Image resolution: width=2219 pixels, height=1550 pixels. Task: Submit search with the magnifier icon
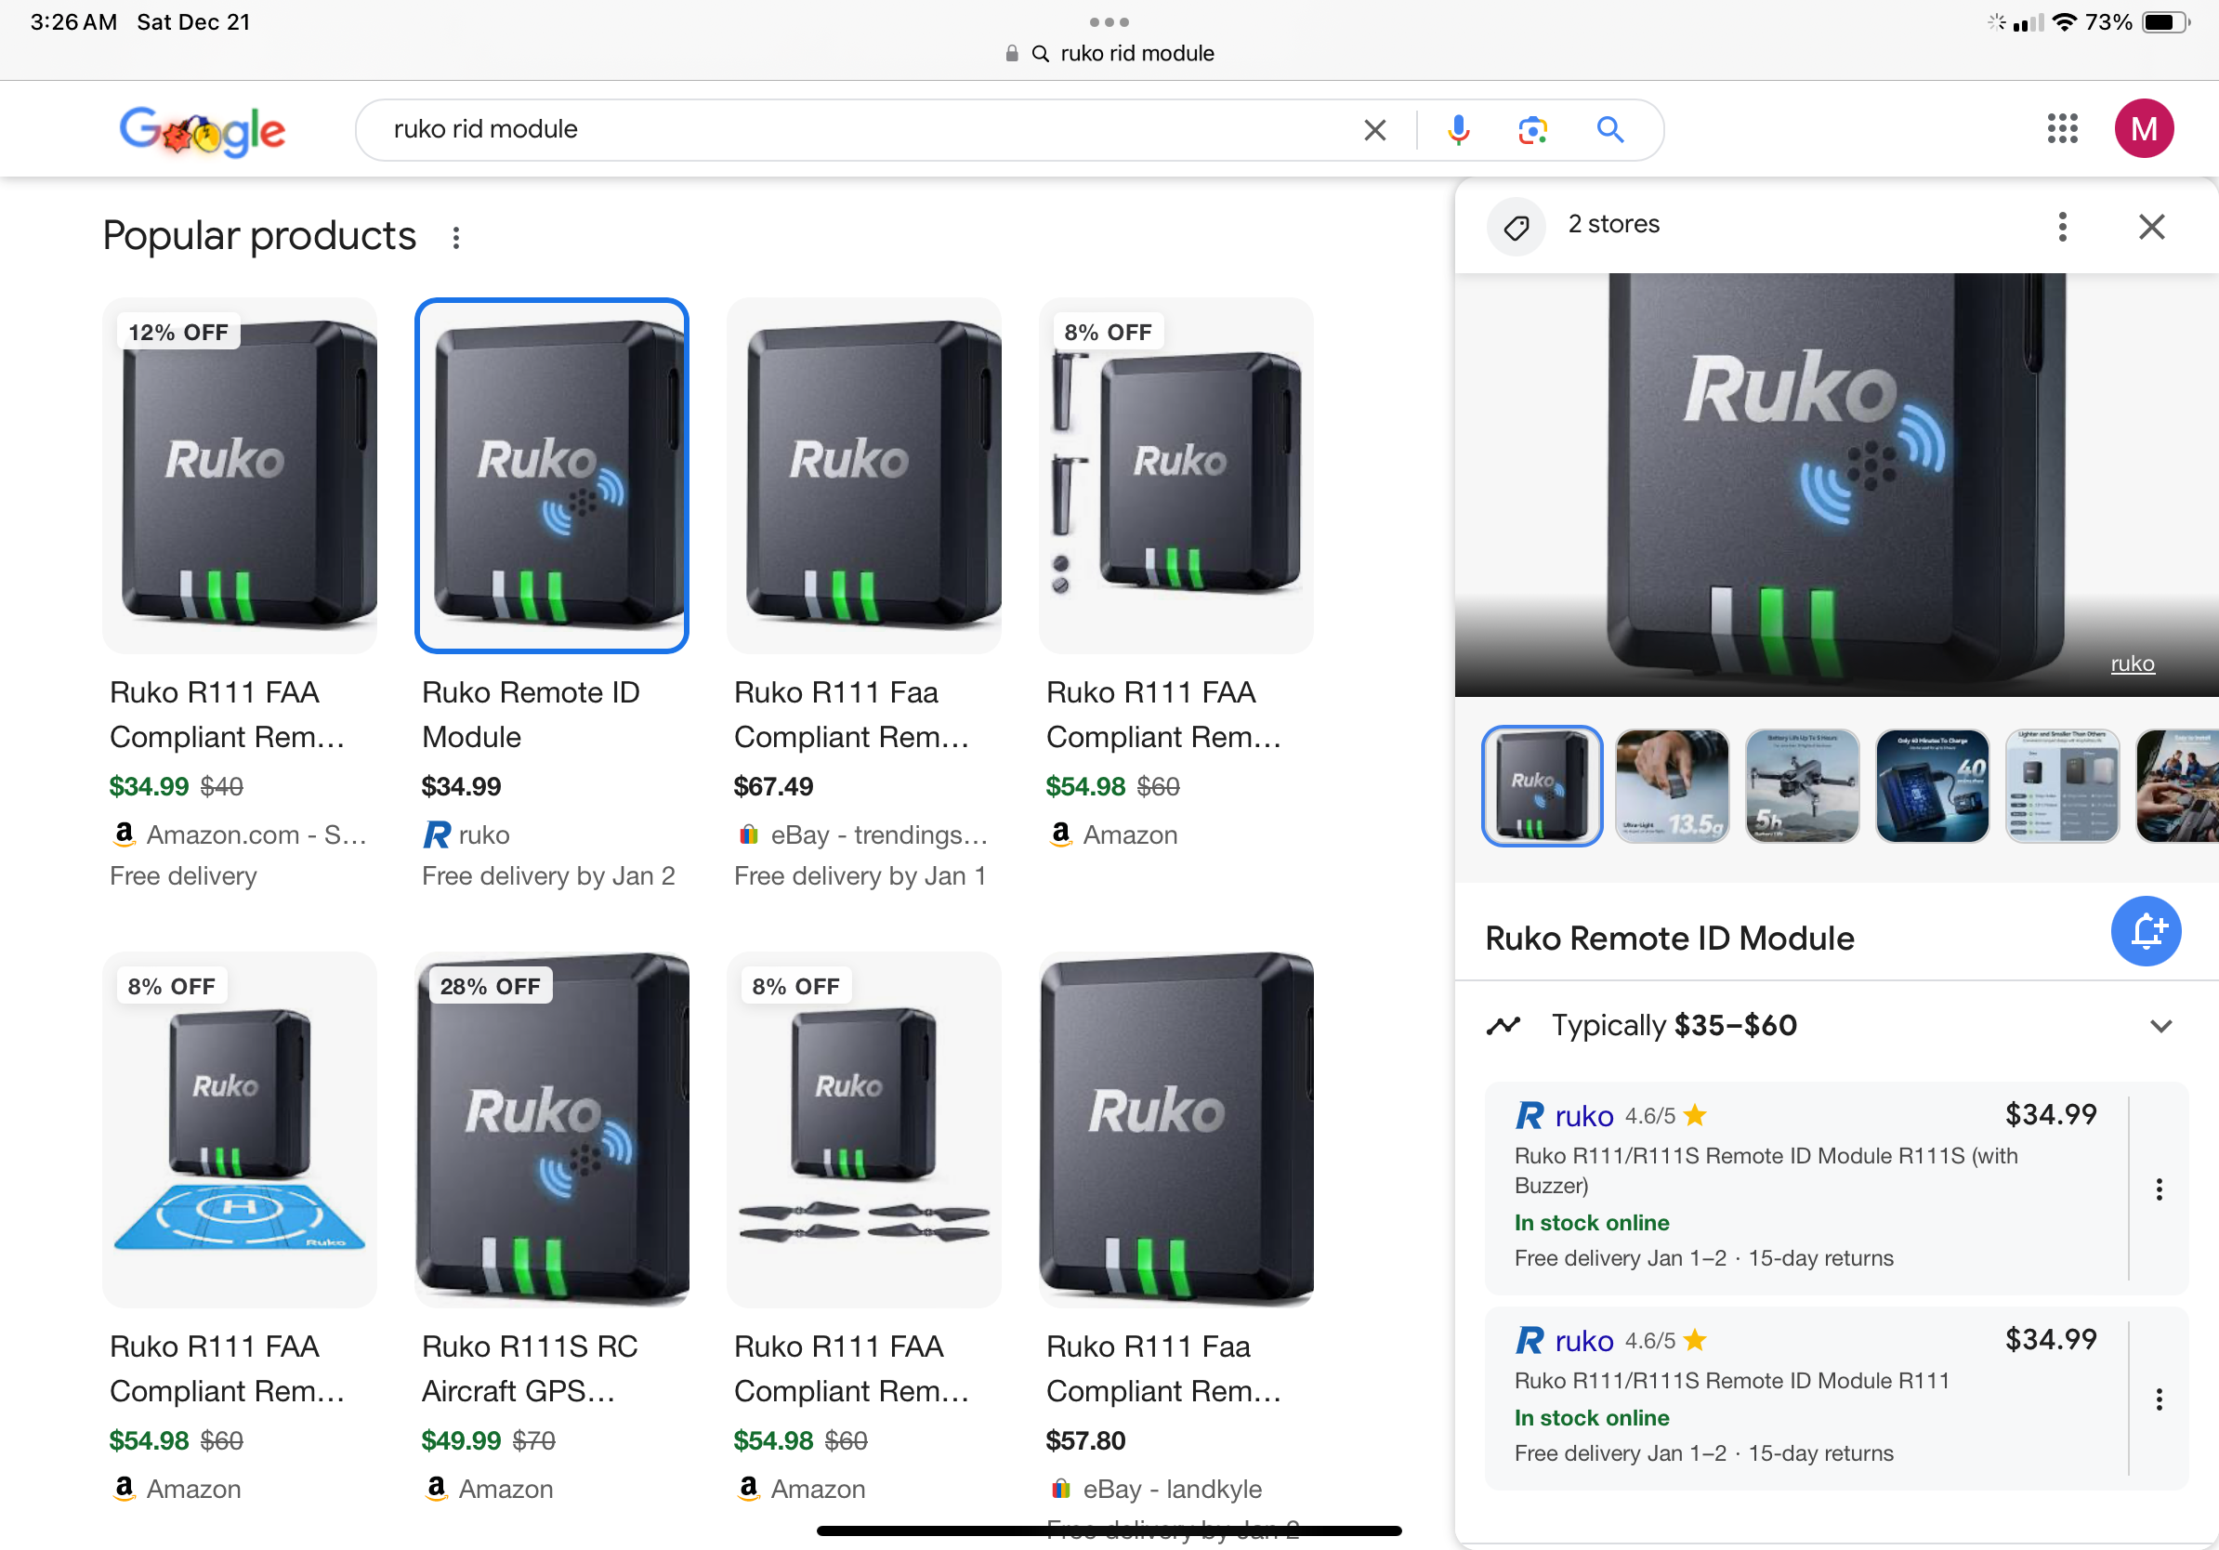pos(1609,129)
